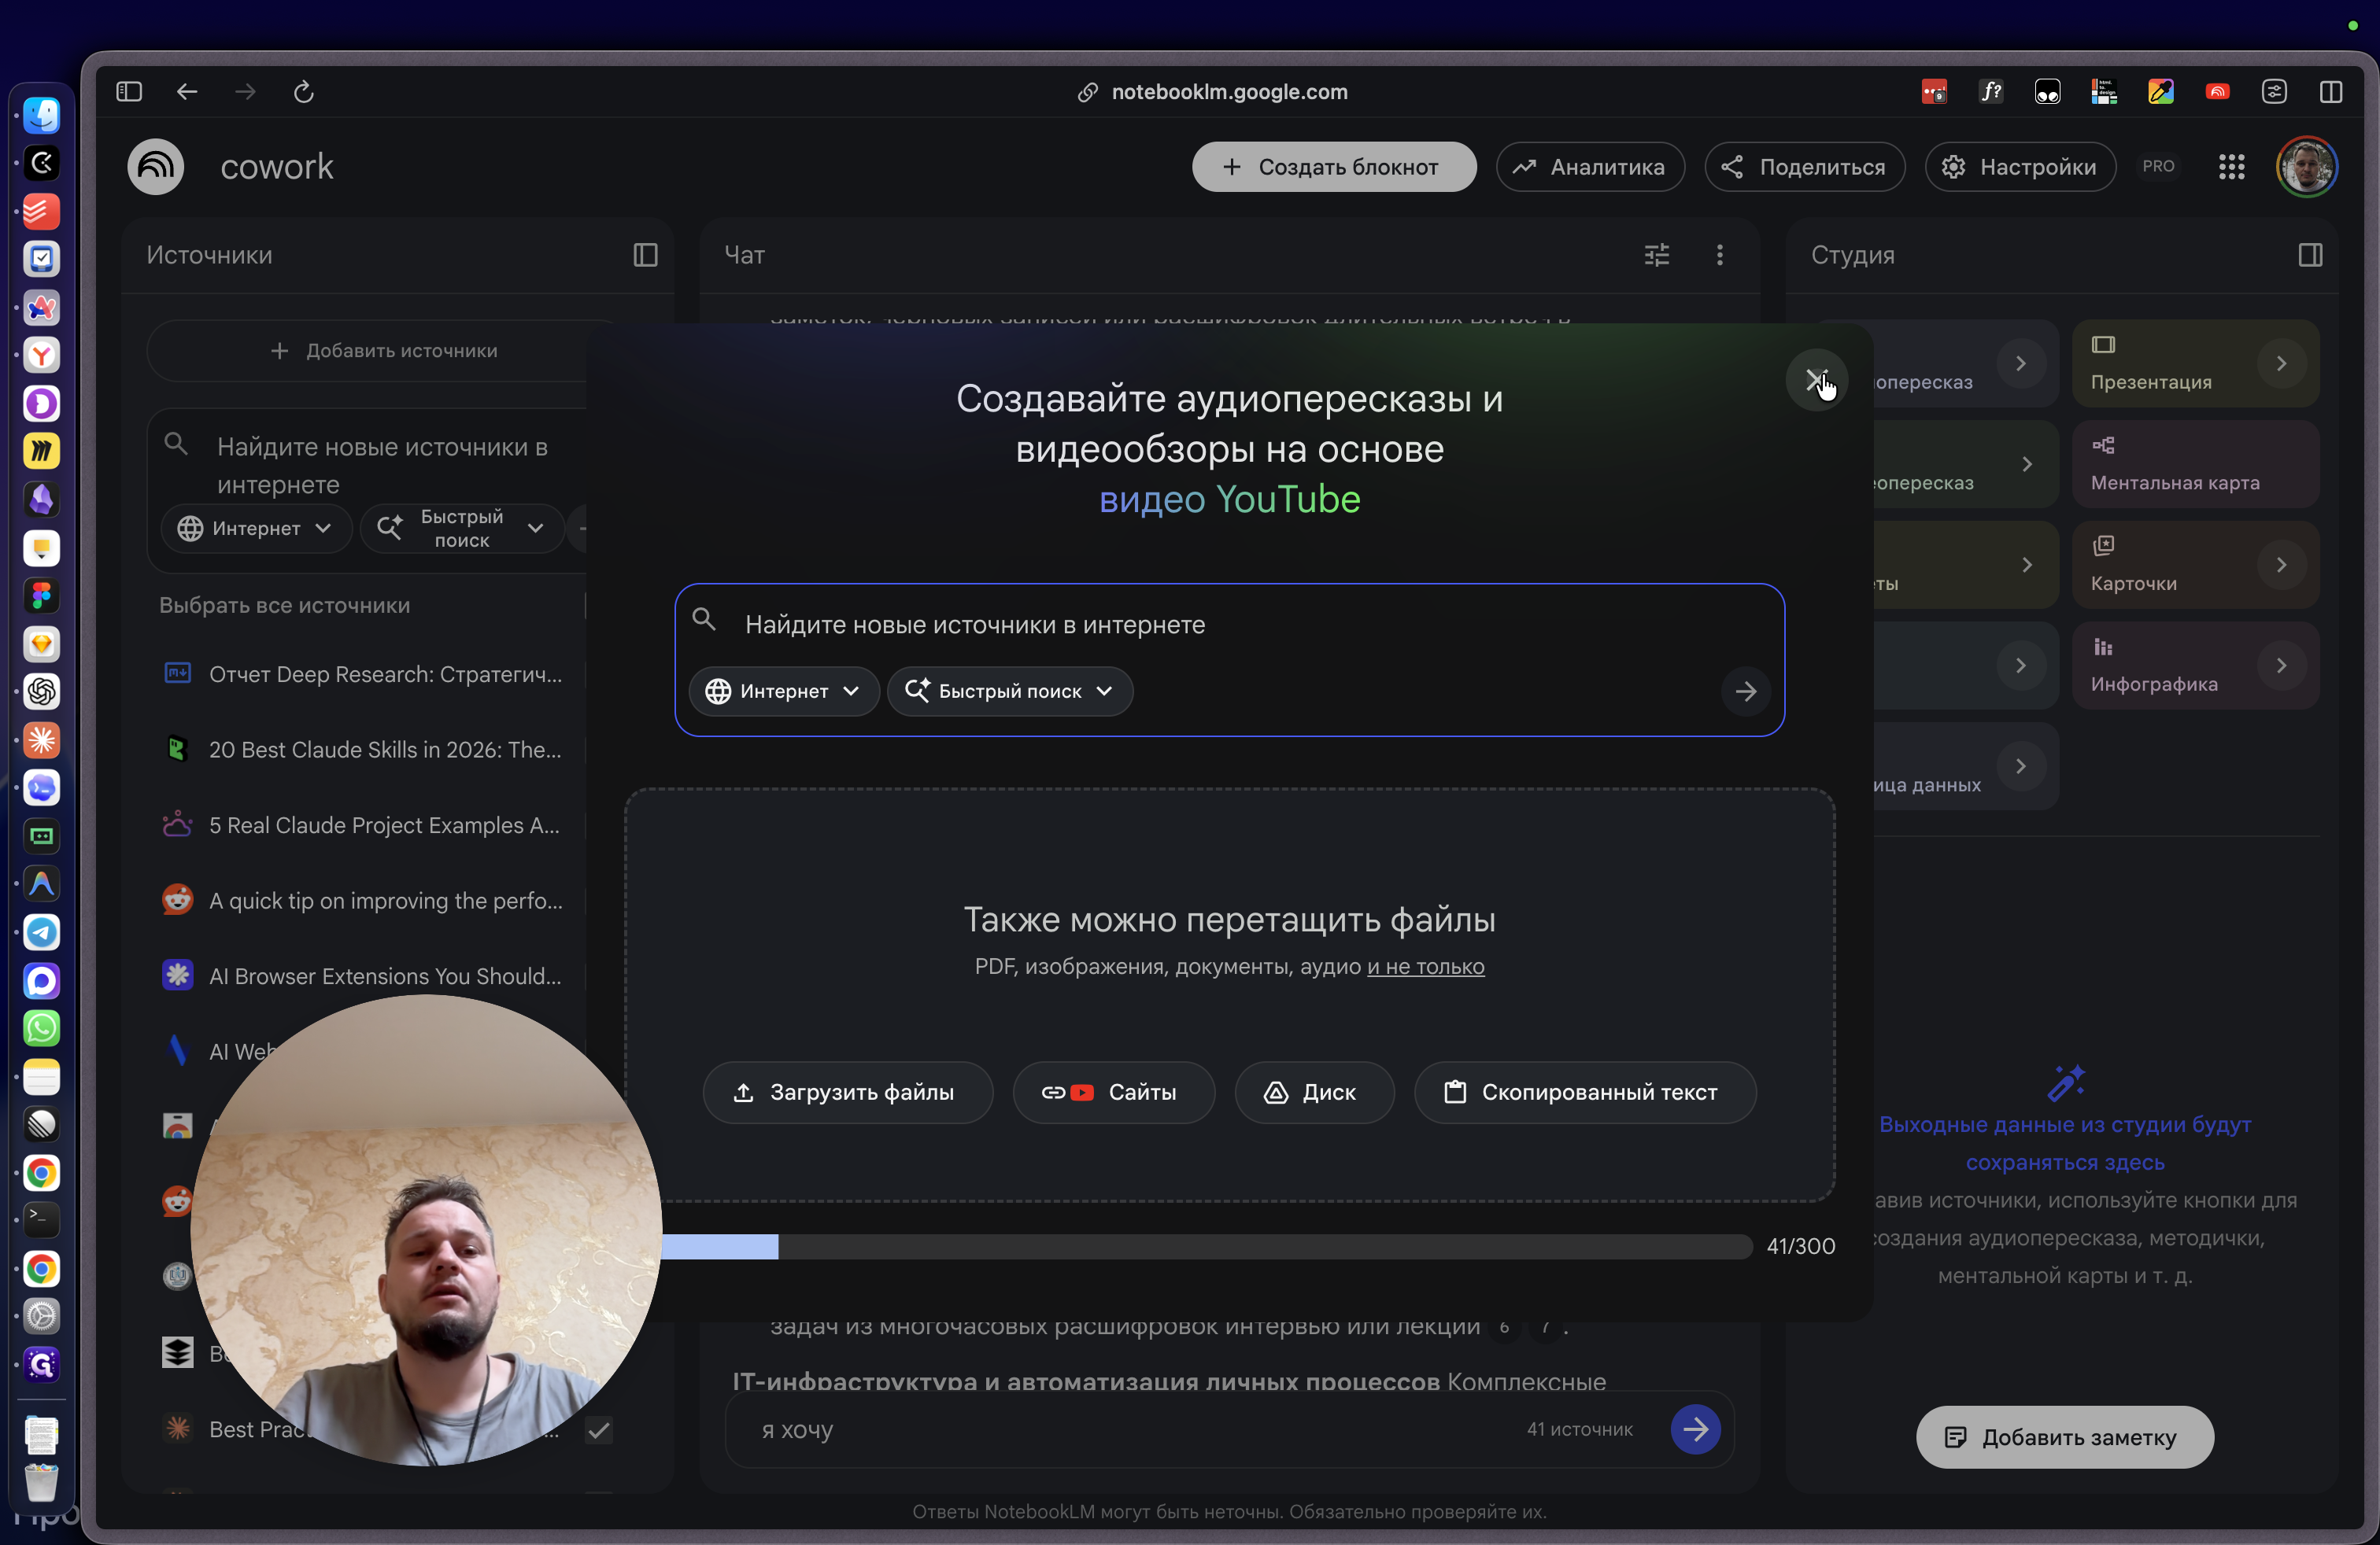Toggle browser sidebar icon
Screen dimensions: 2380x1545
(x=129, y=92)
